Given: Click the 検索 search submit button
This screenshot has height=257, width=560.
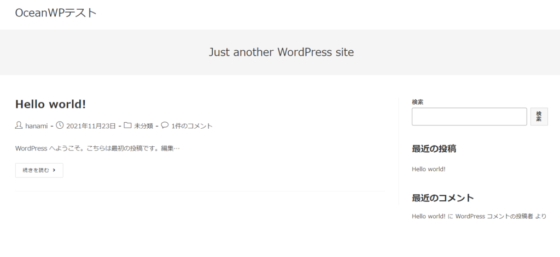Looking at the screenshot, I should [539, 117].
